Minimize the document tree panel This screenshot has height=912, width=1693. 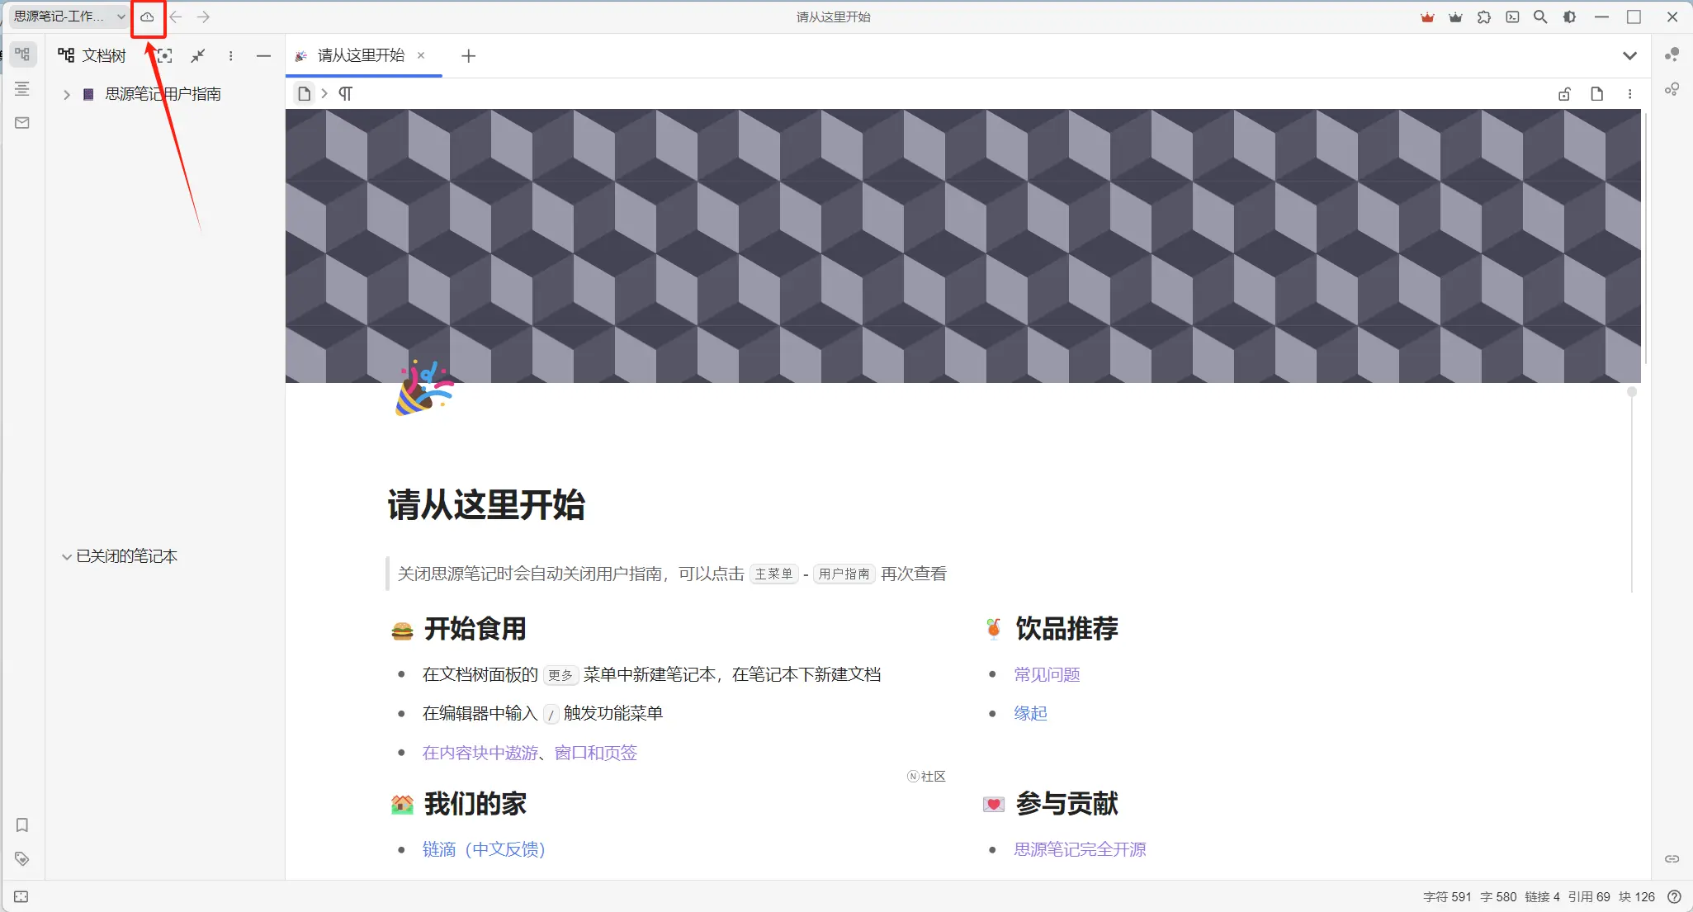pyautogui.click(x=263, y=56)
